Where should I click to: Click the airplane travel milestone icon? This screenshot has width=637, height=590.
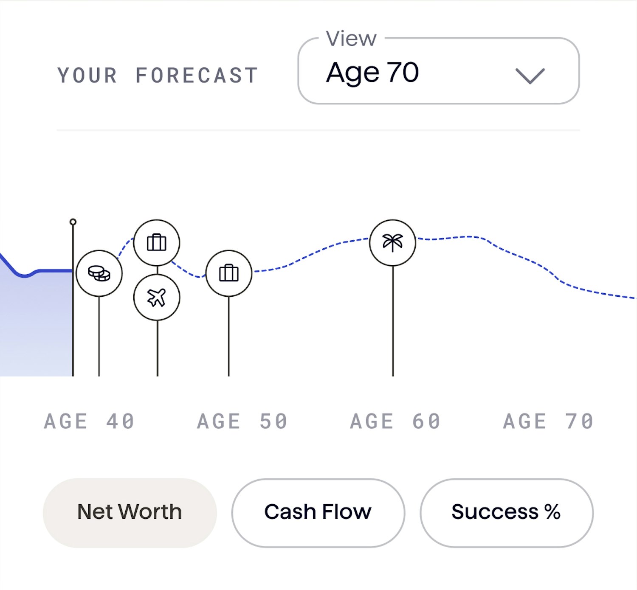point(157,298)
